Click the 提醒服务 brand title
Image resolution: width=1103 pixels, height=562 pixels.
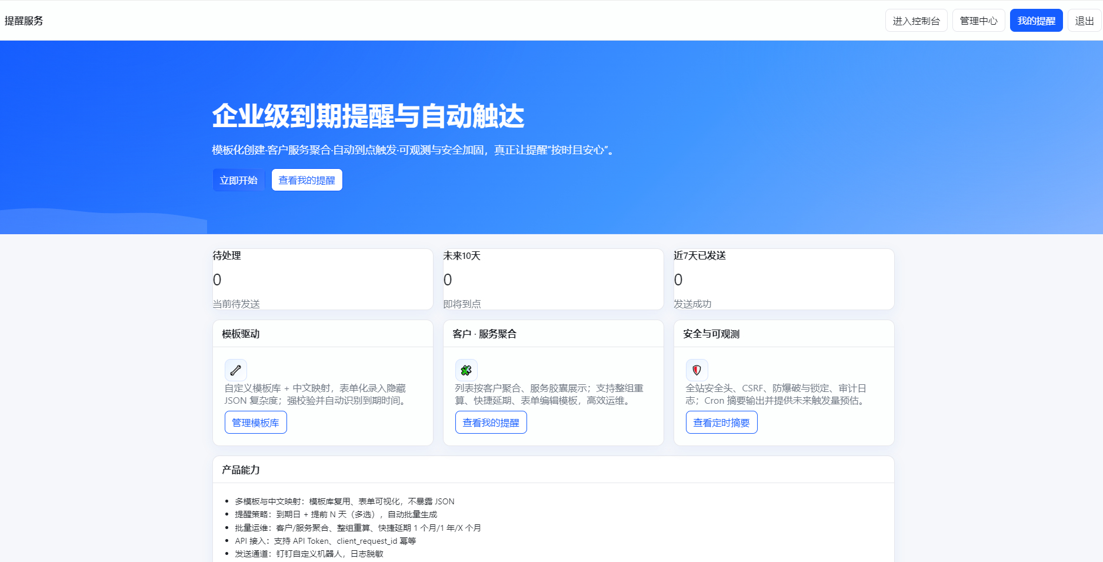pyautogui.click(x=24, y=21)
